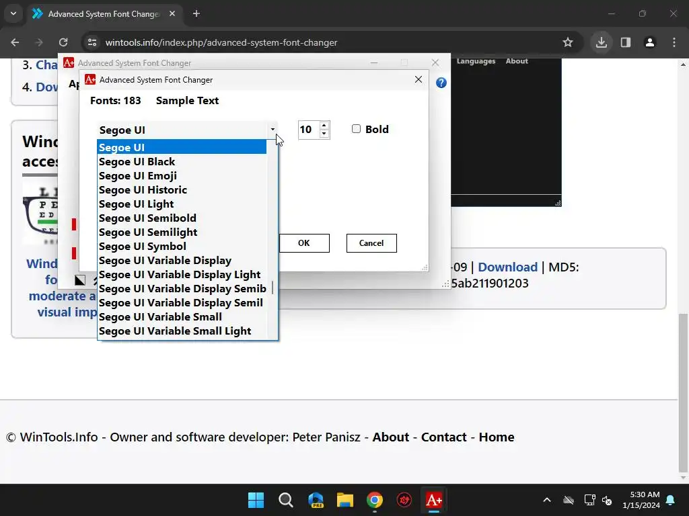Bookmark this page with star icon
Screen dimensions: 689x516
tap(568, 42)
